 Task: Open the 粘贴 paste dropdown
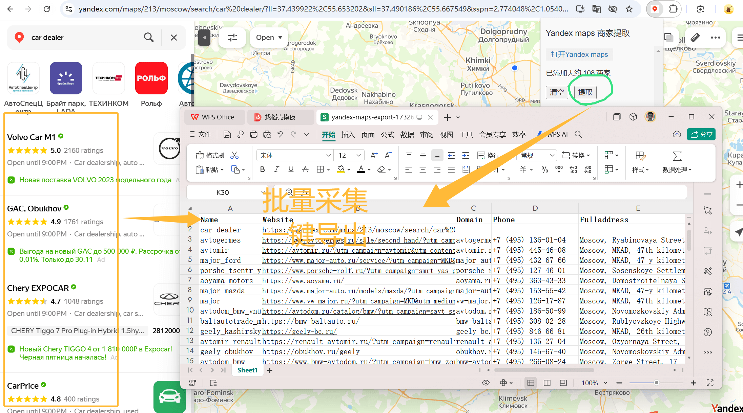click(210, 169)
